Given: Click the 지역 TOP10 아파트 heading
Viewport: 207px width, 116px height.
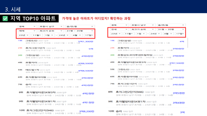Looking at the screenshot, I should [33, 18].
